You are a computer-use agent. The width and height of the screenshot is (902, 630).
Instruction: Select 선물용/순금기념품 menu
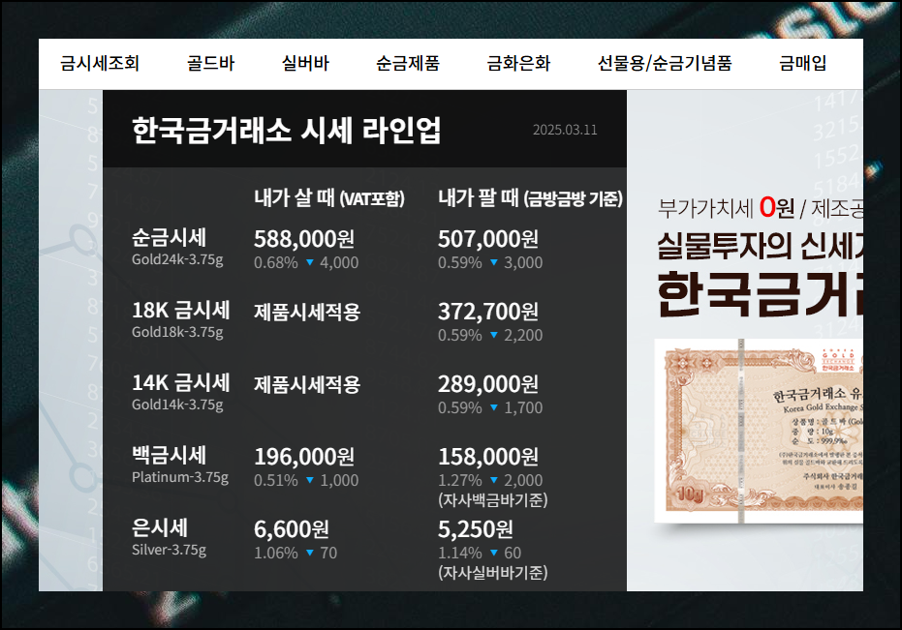click(x=665, y=63)
